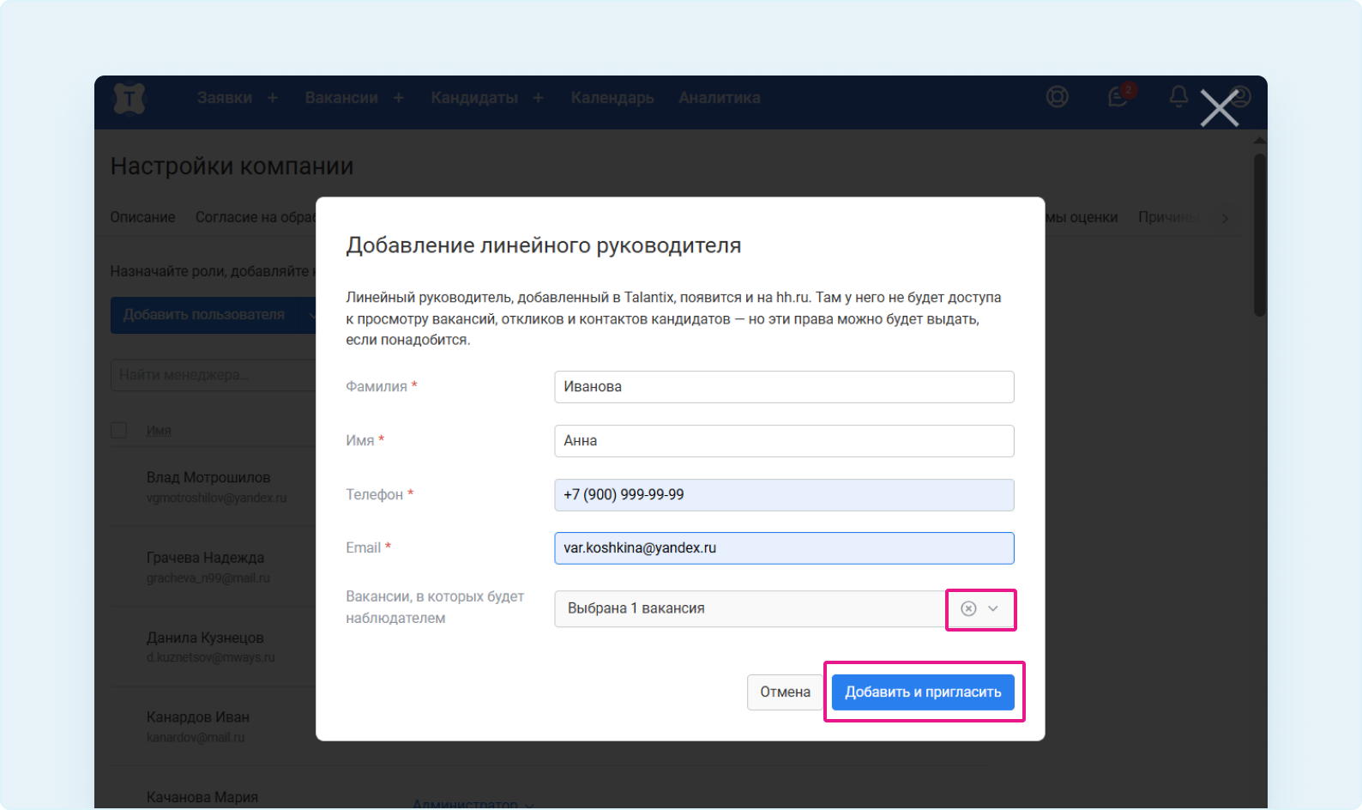Click into the Email input field
Image resolution: width=1362 pixels, height=810 pixels.
point(783,548)
